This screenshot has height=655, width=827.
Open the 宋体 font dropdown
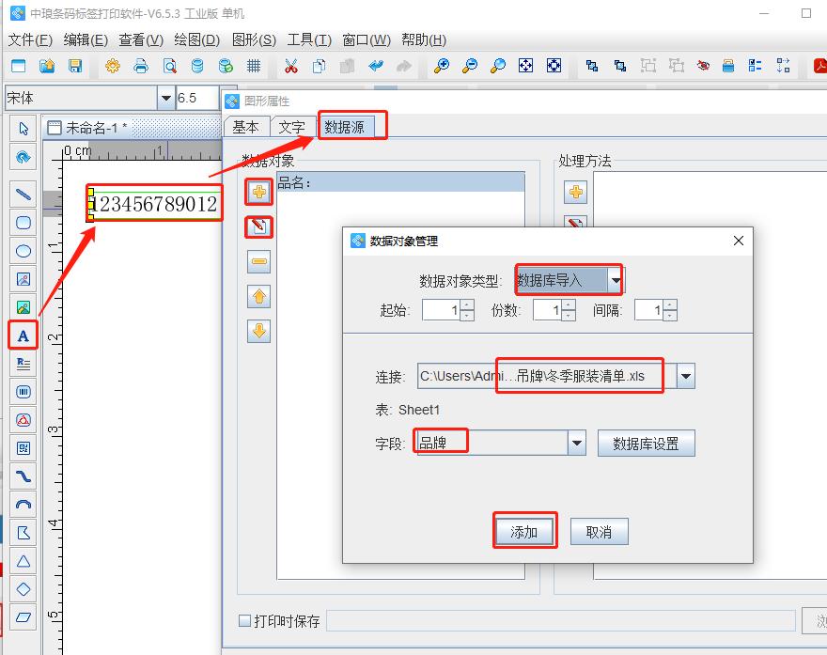(x=165, y=97)
